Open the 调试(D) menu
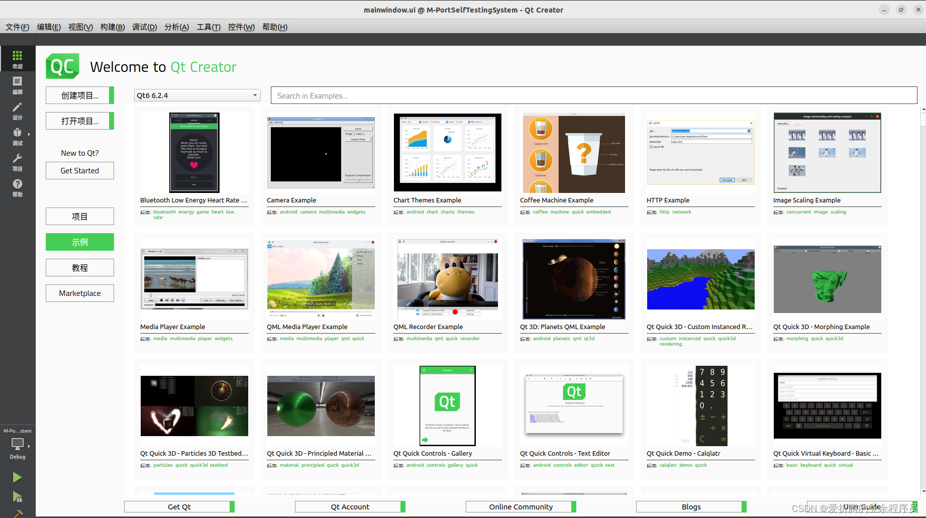This screenshot has width=926, height=518. [144, 27]
